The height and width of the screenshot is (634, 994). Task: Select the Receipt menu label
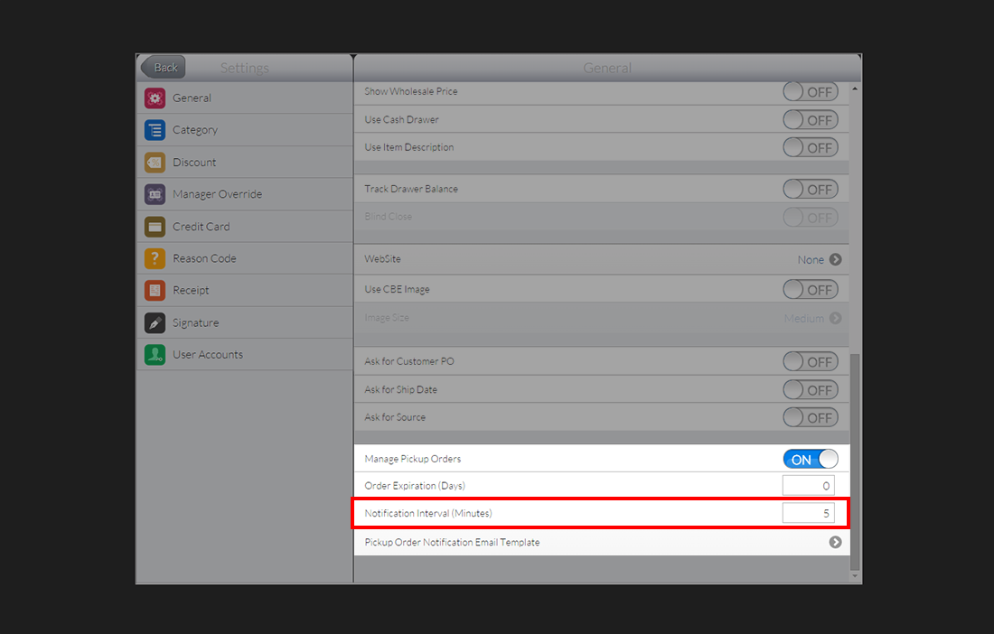point(191,290)
